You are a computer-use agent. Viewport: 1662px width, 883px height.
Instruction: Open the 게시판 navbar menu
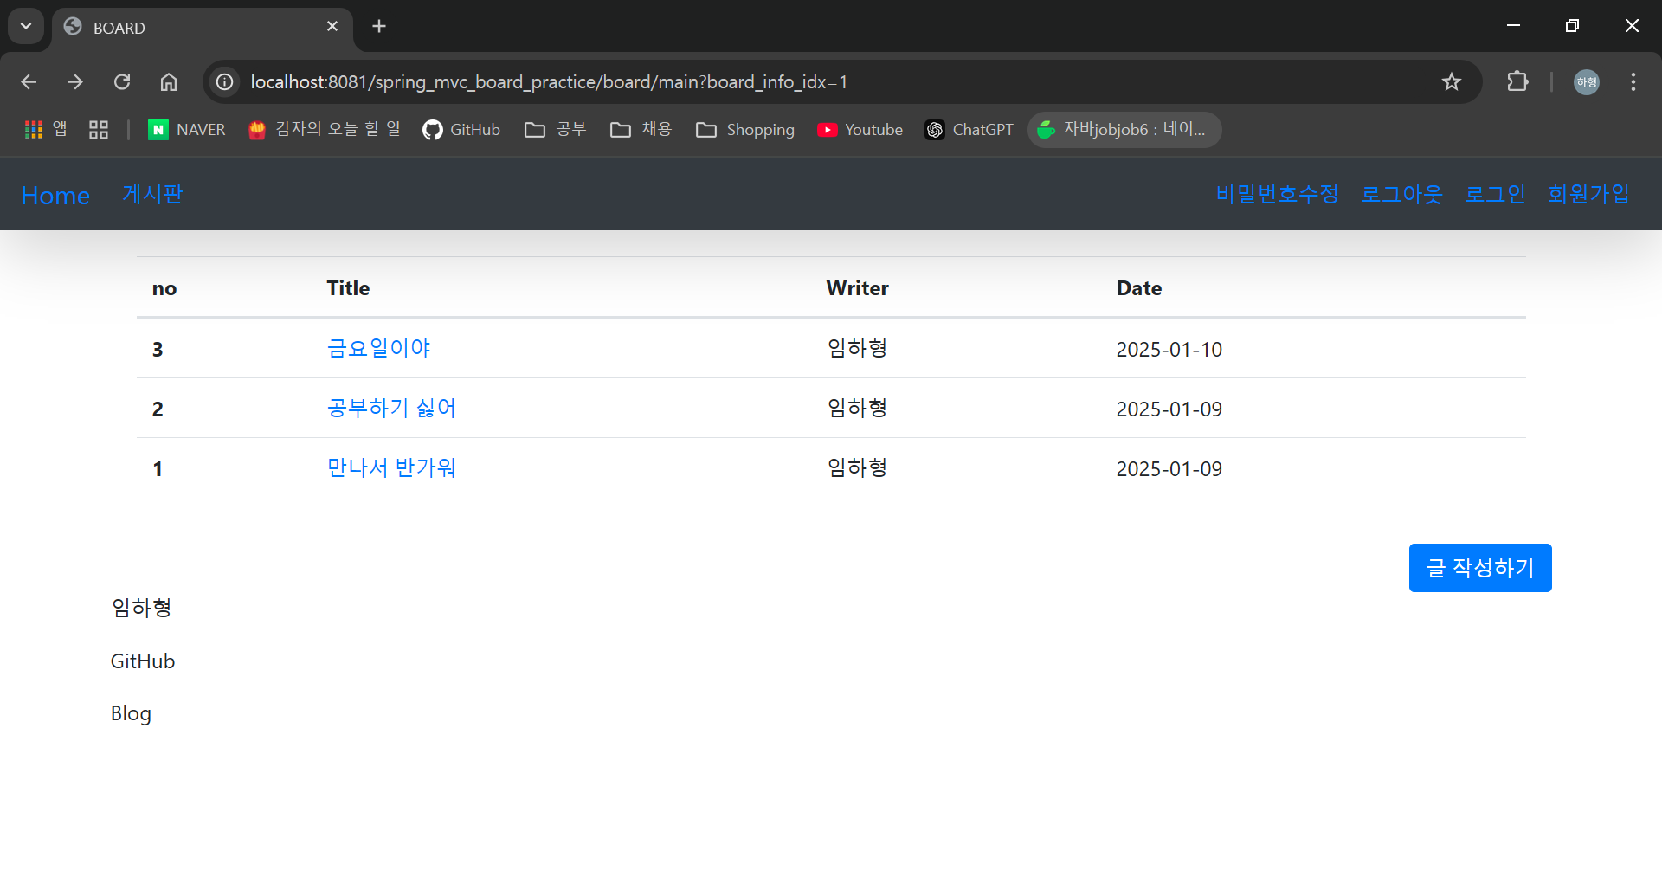[152, 194]
